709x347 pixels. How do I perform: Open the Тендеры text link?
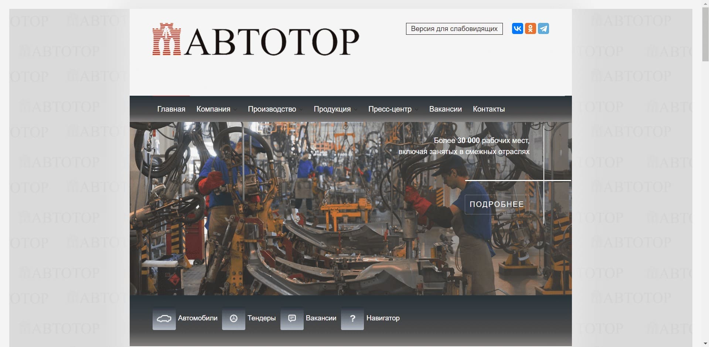(262, 318)
